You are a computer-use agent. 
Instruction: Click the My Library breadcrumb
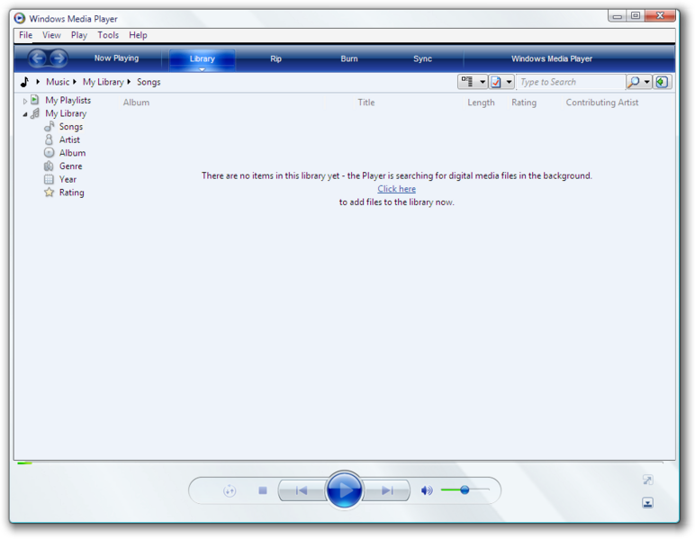point(104,82)
